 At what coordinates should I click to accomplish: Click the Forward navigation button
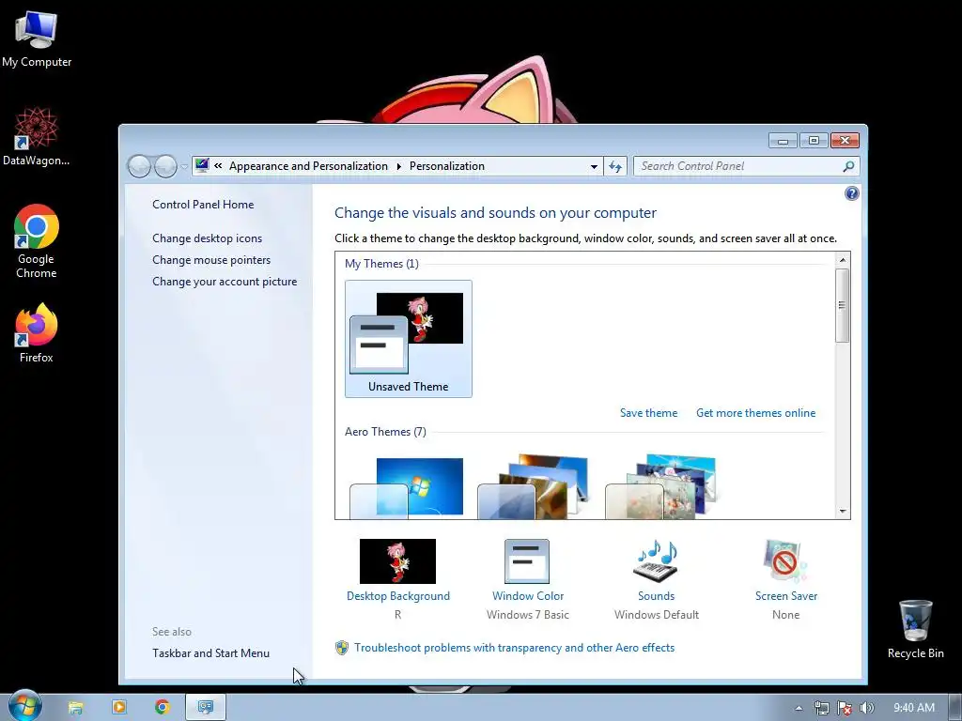pos(165,166)
